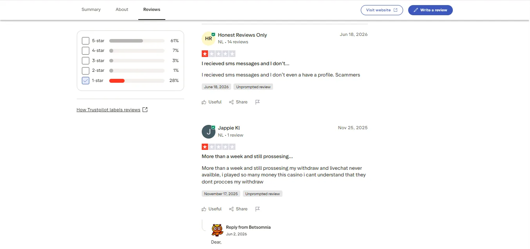Open Honest Reviews Only reviewer profile
Screen dimensions: 530x249
pos(242,35)
